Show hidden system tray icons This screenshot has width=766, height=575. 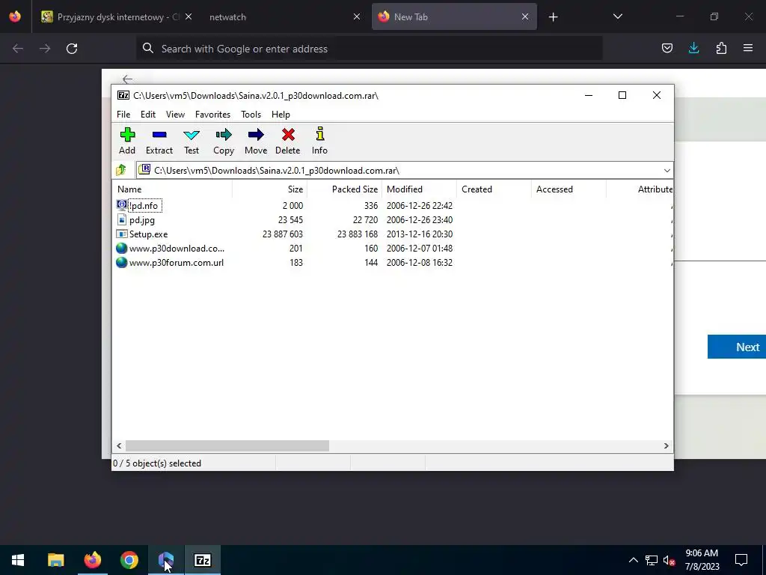(x=633, y=560)
